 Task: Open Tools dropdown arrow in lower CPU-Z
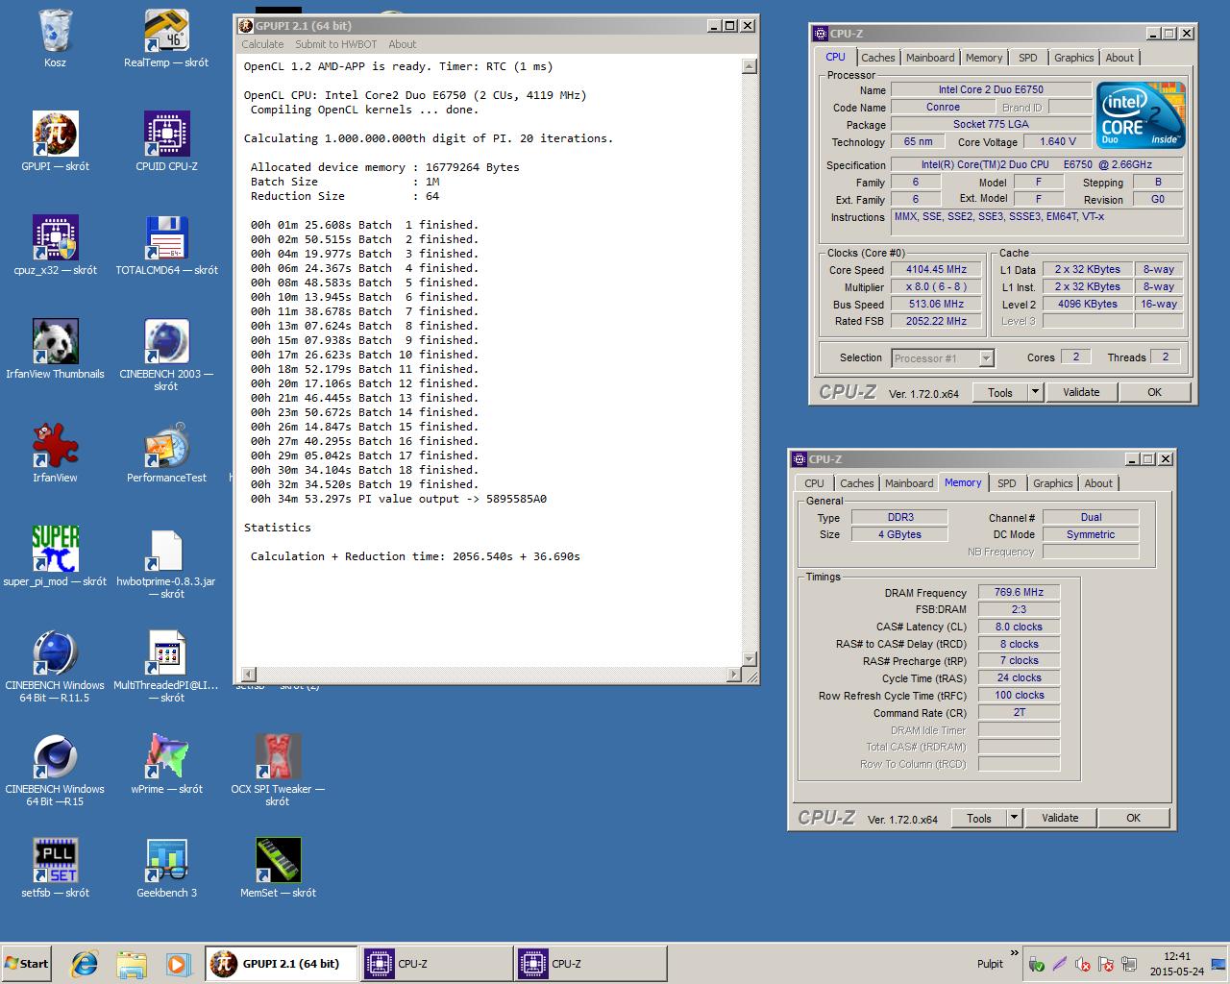[x=1014, y=818]
